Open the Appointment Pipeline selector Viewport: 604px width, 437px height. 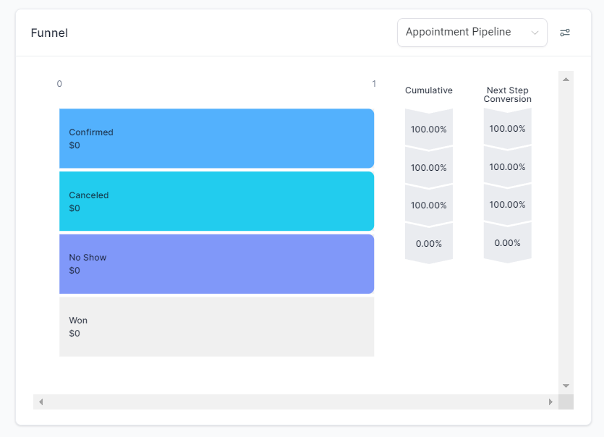(472, 33)
